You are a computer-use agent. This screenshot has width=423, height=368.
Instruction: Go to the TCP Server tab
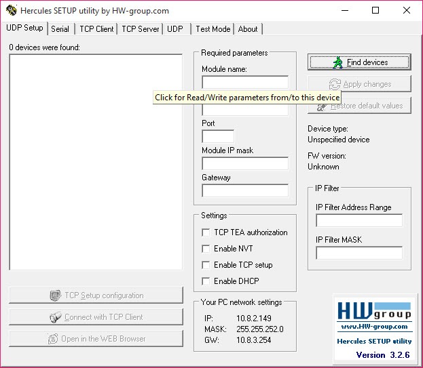[x=141, y=29]
